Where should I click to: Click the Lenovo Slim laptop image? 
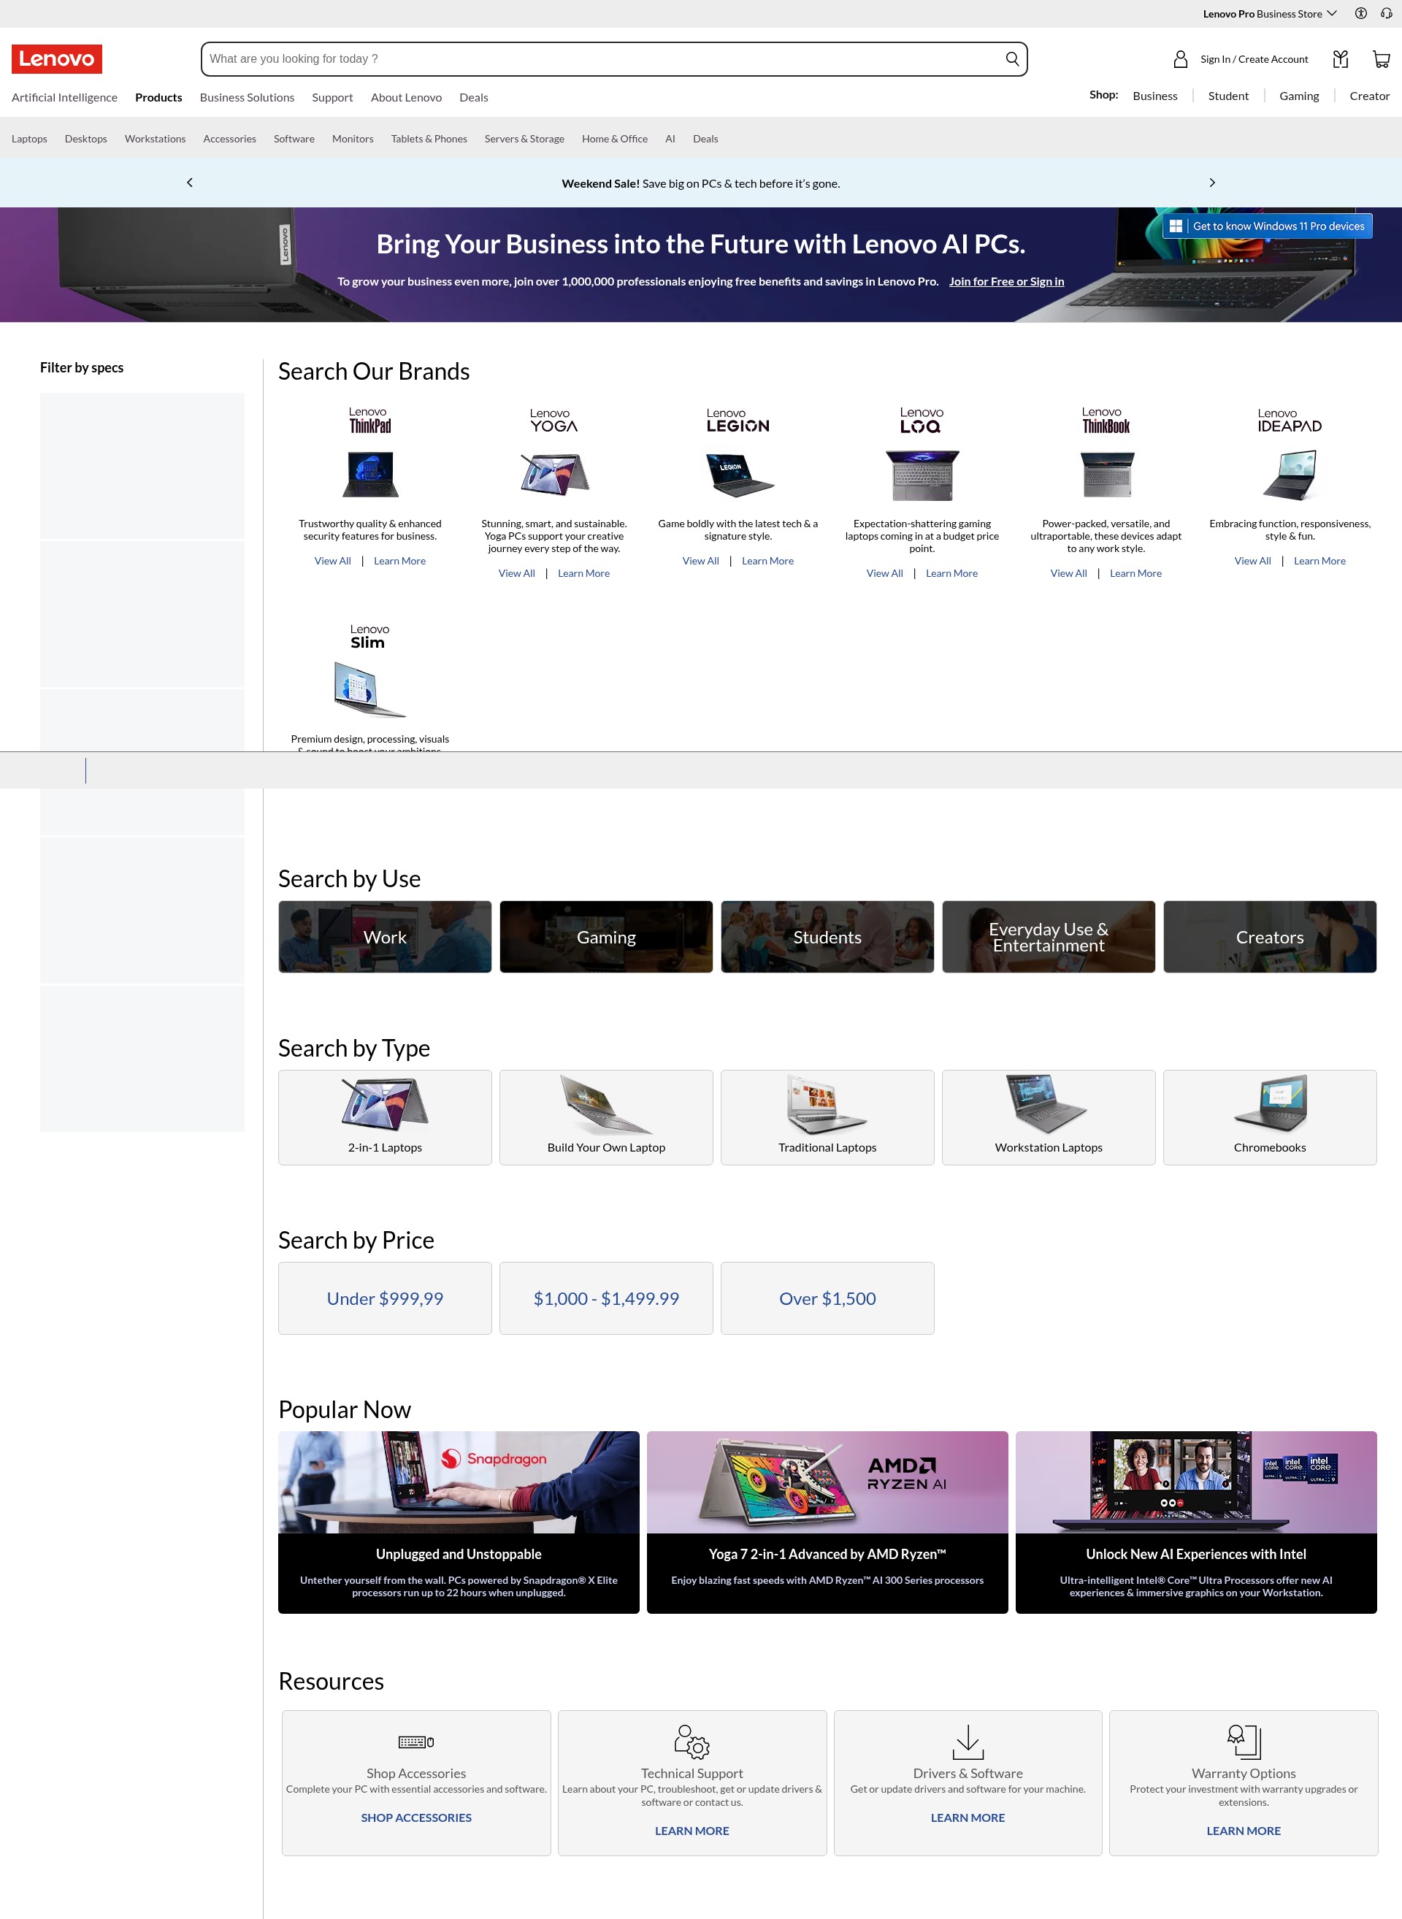[x=369, y=689]
